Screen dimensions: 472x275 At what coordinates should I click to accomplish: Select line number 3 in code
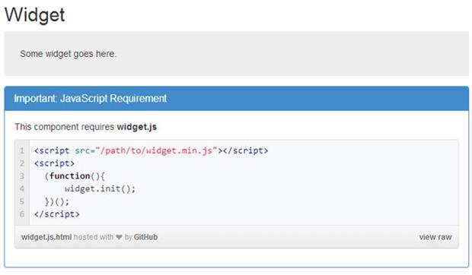[x=21, y=175]
